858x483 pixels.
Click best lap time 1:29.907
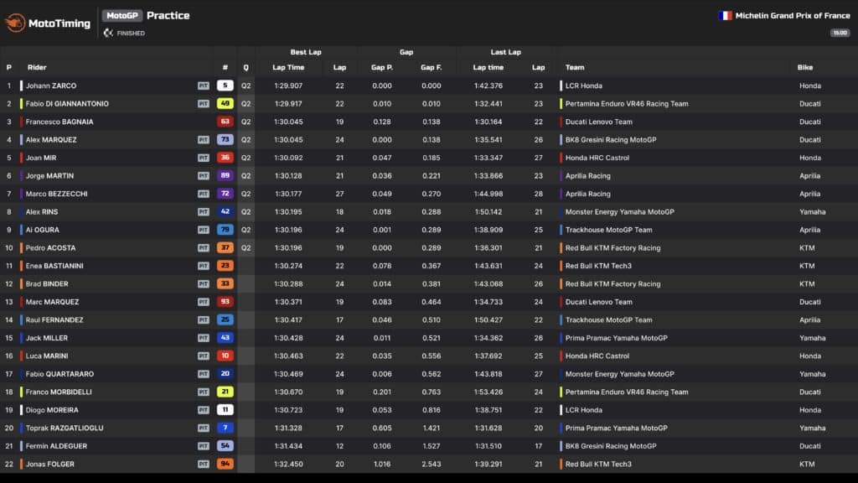288,86
